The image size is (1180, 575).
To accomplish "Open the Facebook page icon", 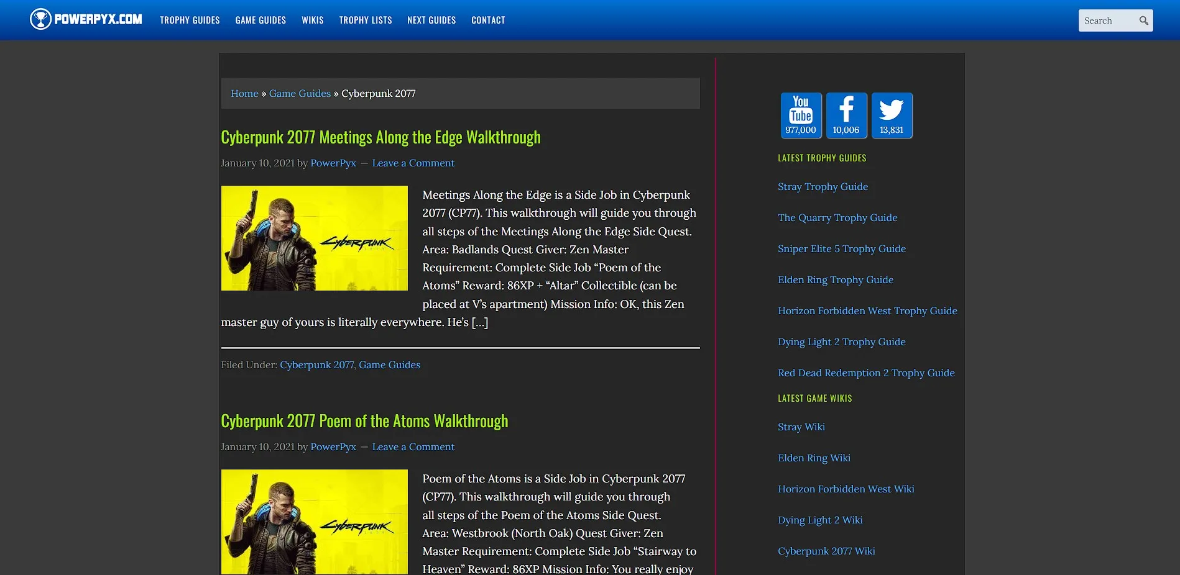I will (846, 115).
